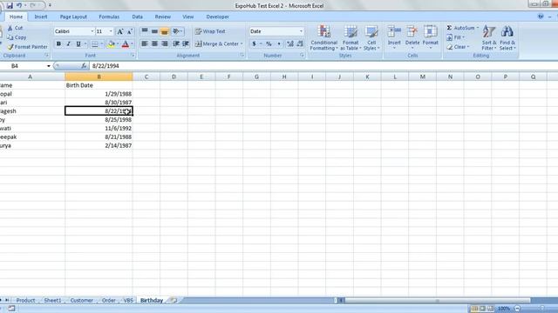Click the Cut scissors icon

pyautogui.click(x=10, y=28)
